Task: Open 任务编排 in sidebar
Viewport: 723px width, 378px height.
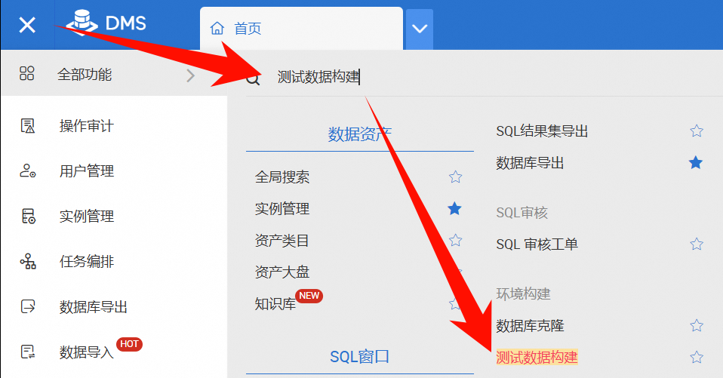Action: click(86, 261)
